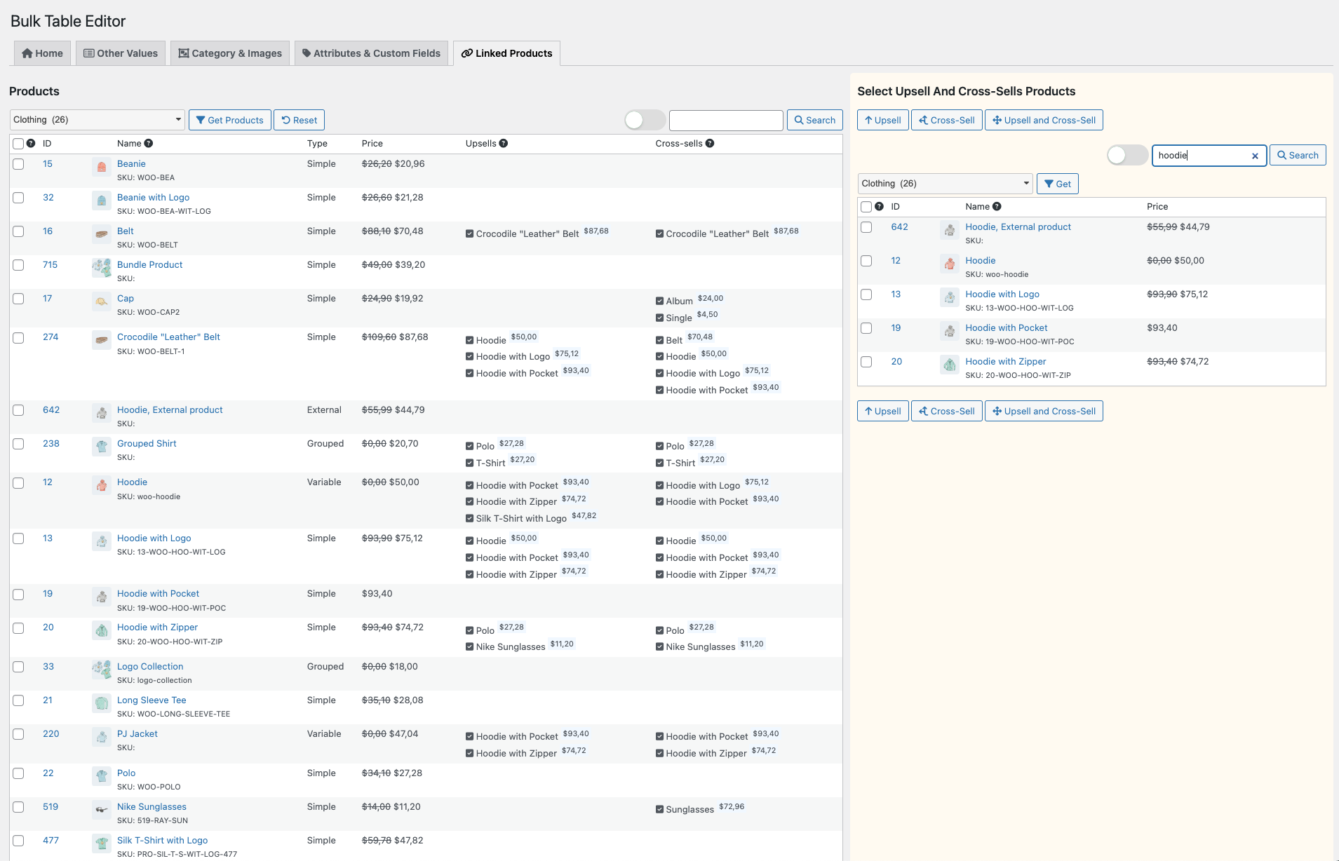1339x861 pixels.
Task: Check the select-all checkbox in products table header
Action: (18, 143)
